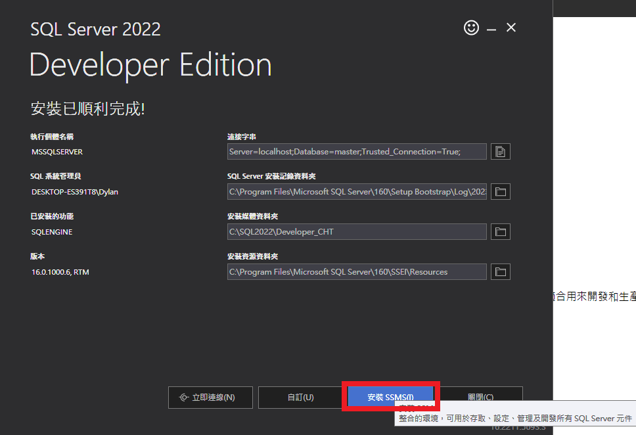The height and width of the screenshot is (435, 636).
Task: Click the 版本 label
Action: click(37, 256)
